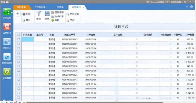Select the 计划平台 tab
The width and height of the screenshot is (196, 103).
(76, 7)
